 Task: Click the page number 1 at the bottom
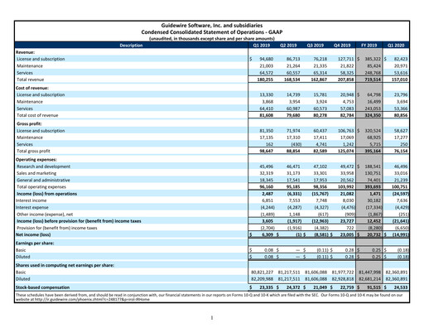[212, 318]
